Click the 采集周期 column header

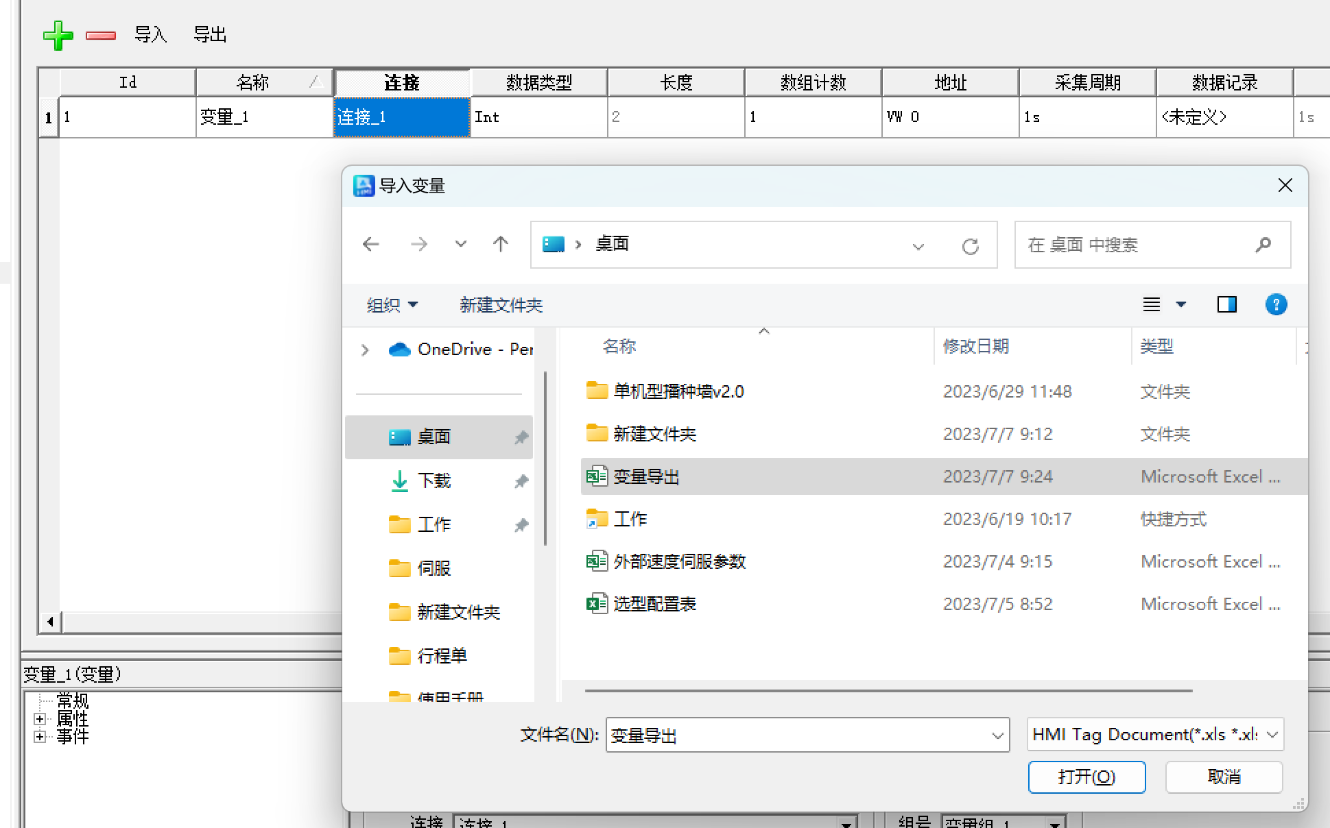click(x=1088, y=82)
